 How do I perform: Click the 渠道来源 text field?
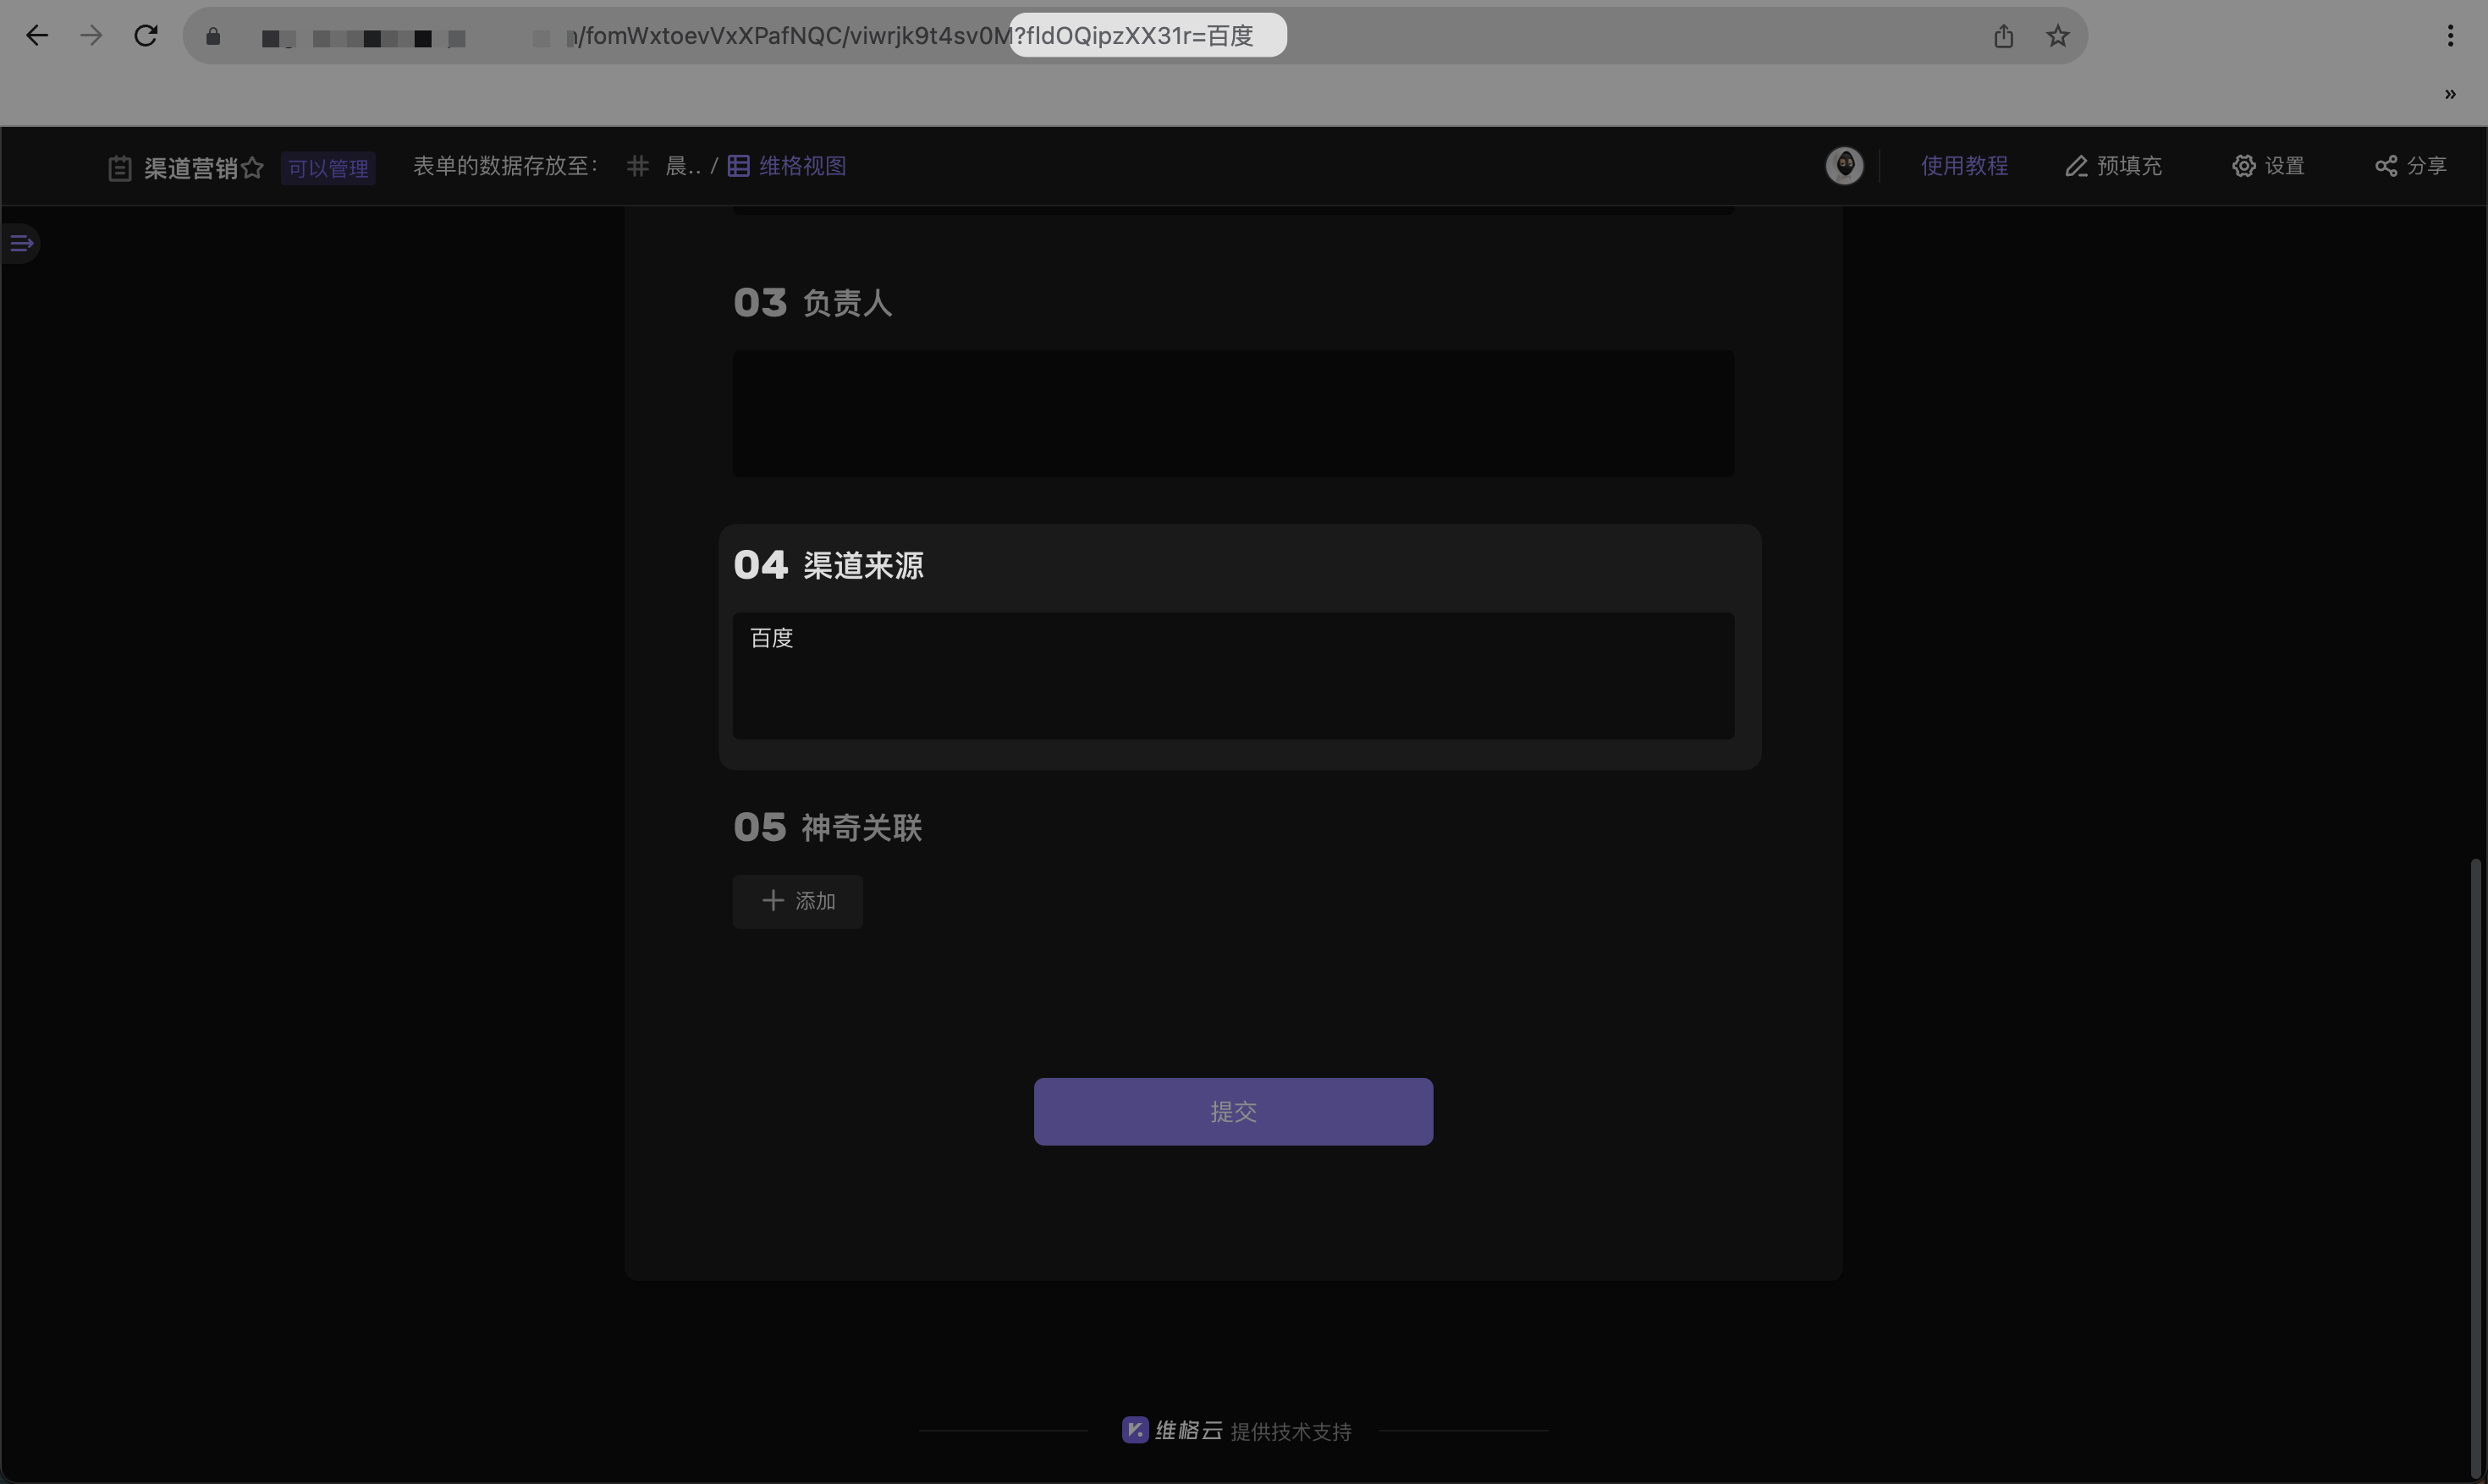point(1233,676)
